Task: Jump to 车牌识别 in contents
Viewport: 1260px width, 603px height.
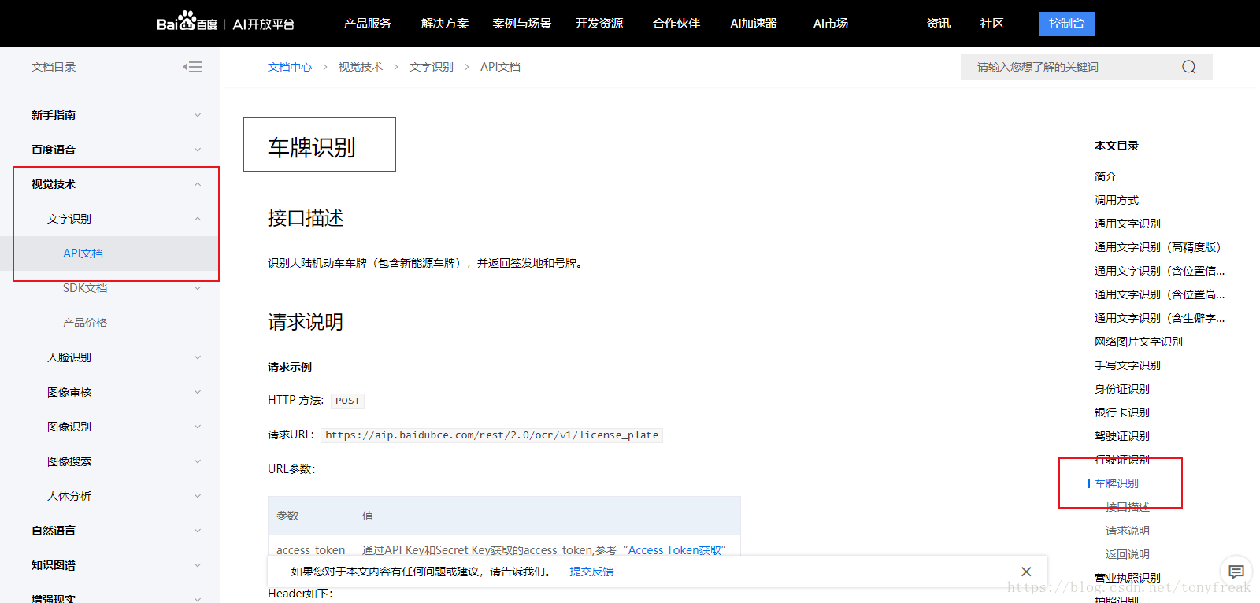Action: point(1117,483)
